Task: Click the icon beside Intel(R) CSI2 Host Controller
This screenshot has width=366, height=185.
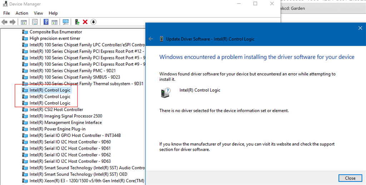Action: click(x=25, y=109)
